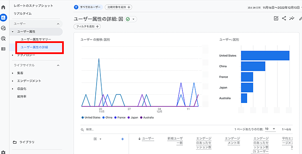Open the green check report status dropdown
The height and width of the screenshot is (154, 302).
click(x=131, y=19)
